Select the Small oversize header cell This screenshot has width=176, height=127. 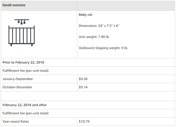click(x=39, y=6)
